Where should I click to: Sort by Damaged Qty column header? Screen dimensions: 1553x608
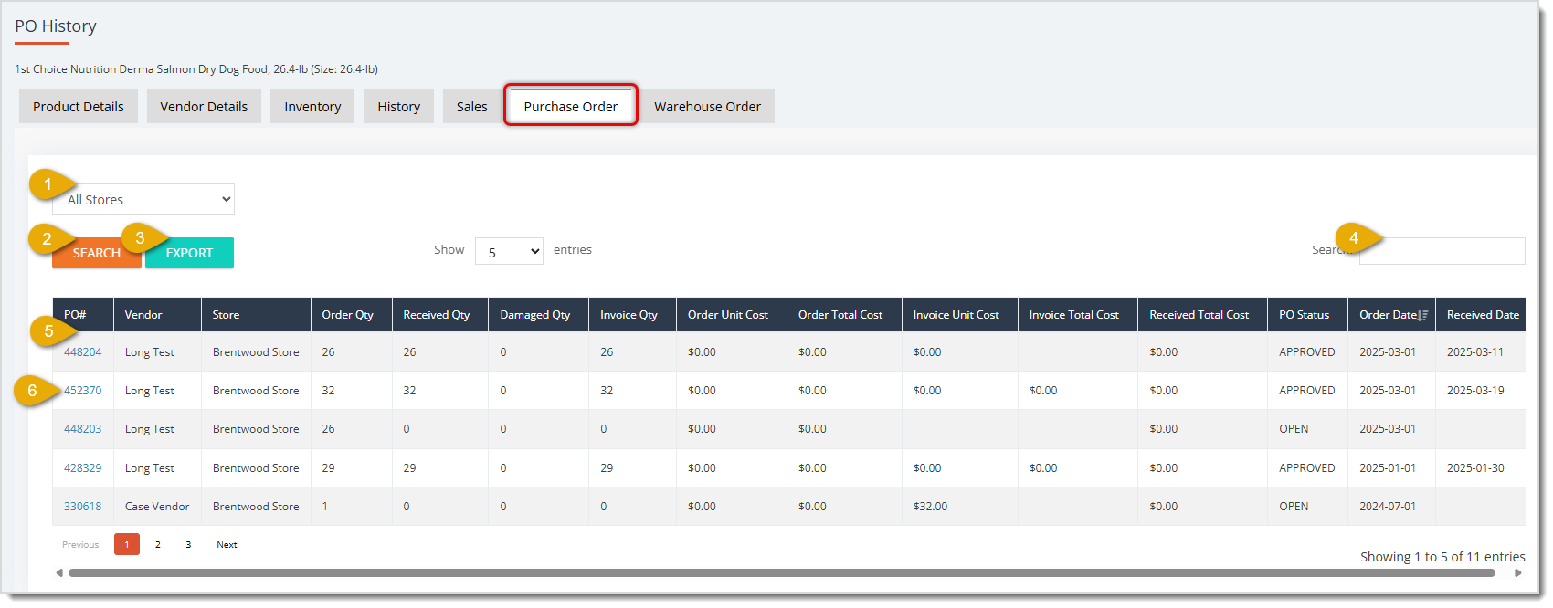(x=539, y=315)
